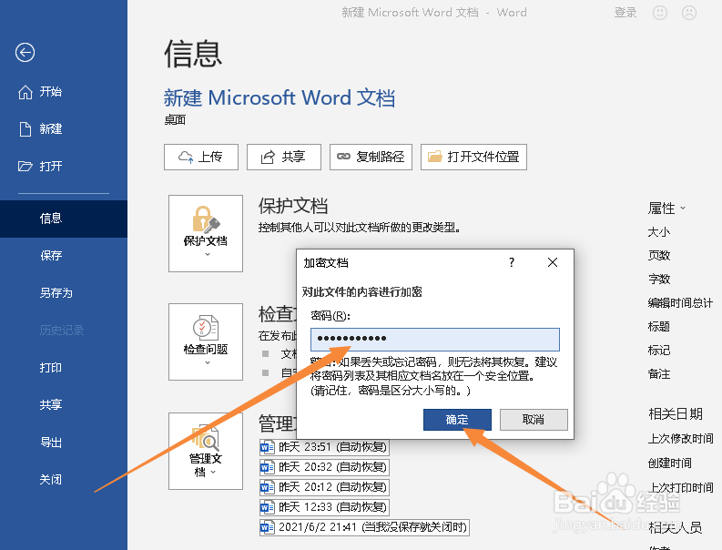
Task: Click 登录 sign-in link in title bar
Action: coord(625,13)
